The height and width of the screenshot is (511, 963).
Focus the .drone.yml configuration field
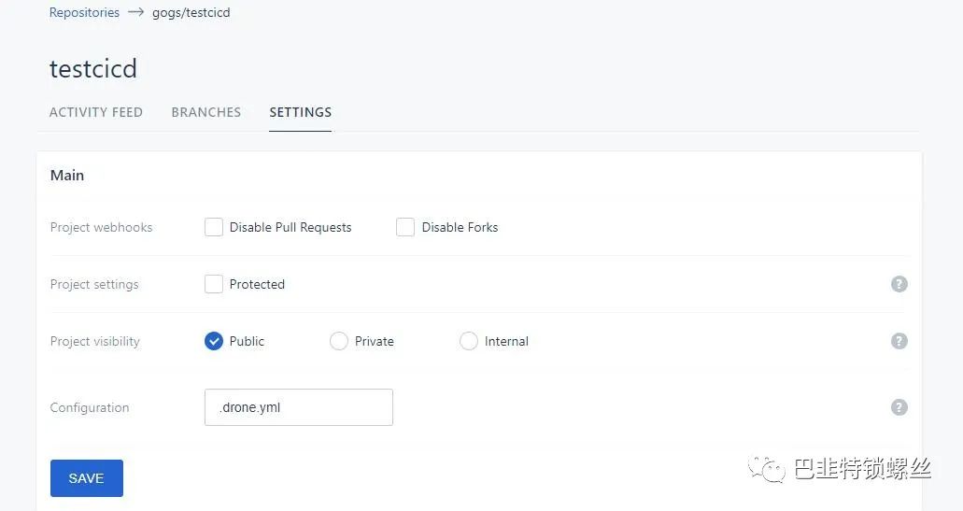pos(299,407)
